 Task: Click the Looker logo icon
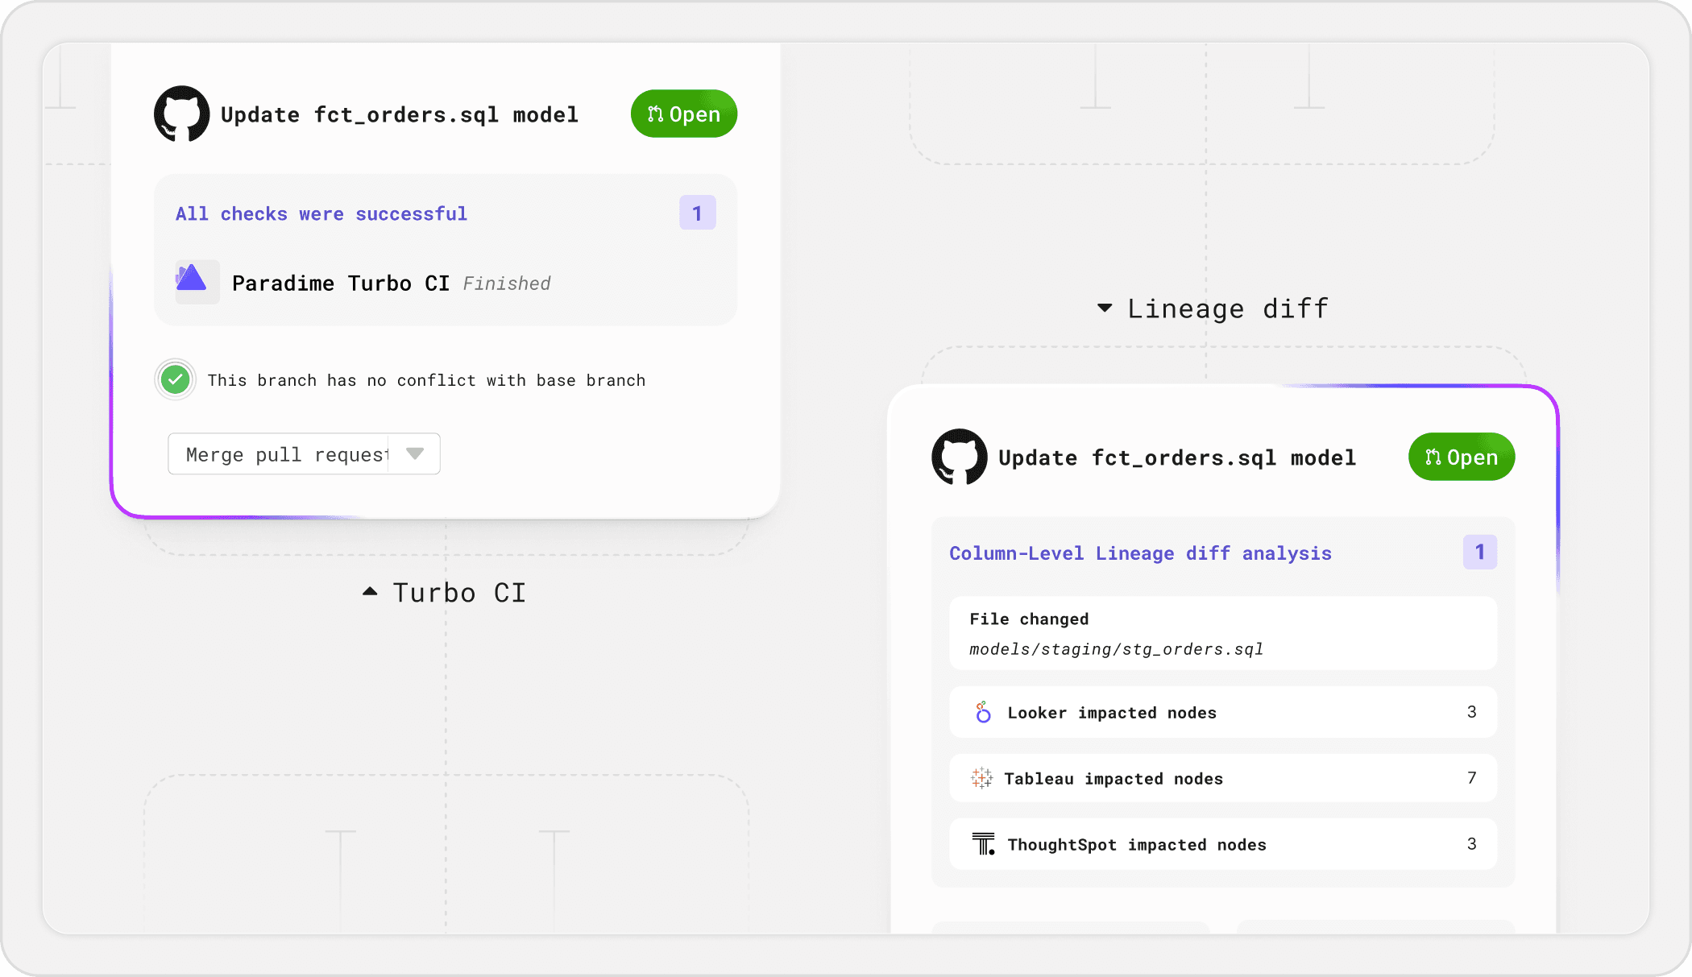click(x=983, y=712)
